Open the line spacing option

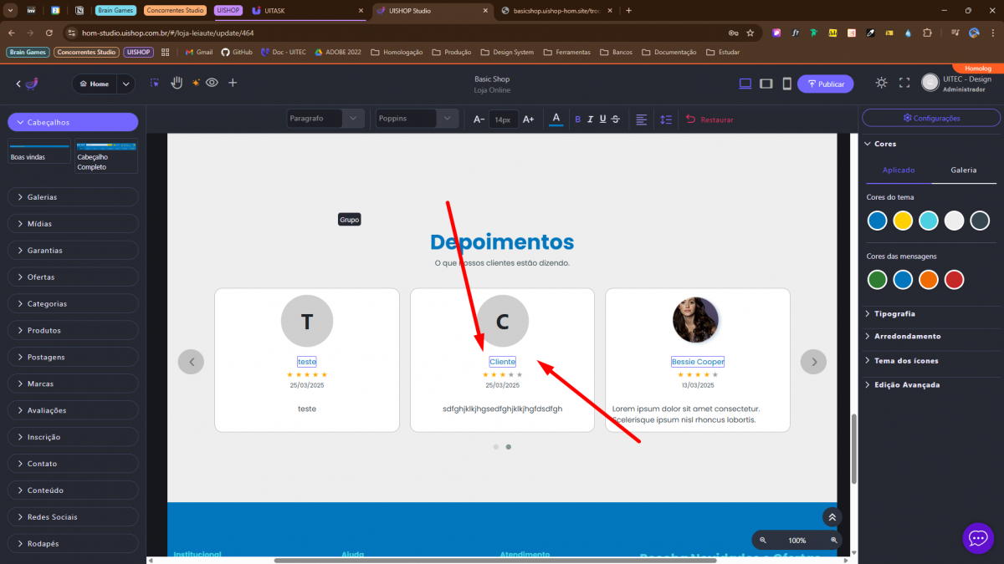[x=666, y=119]
